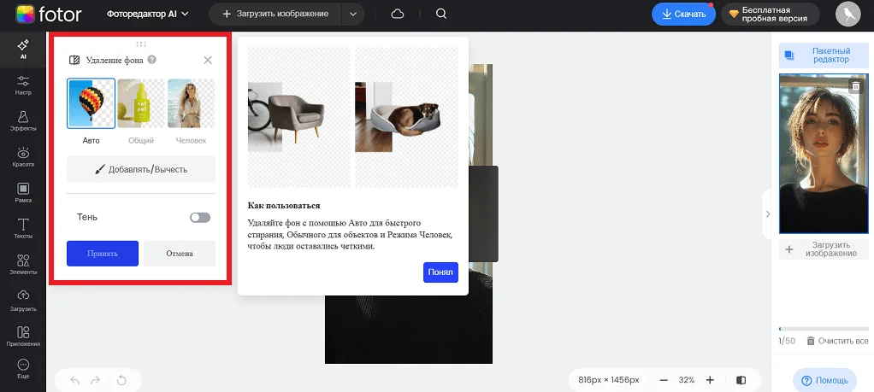This screenshot has height=392, width=874.
Task: Open the Приложения apps sidebar icon
Action: [23, 336]
